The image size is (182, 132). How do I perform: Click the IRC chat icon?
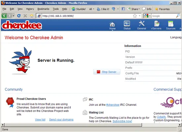coord(85,99)
